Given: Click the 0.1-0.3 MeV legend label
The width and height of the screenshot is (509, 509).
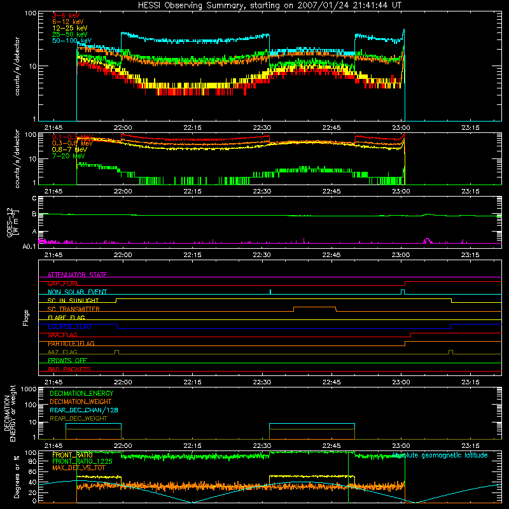Looking at the screenshot, I should (73, 137).
